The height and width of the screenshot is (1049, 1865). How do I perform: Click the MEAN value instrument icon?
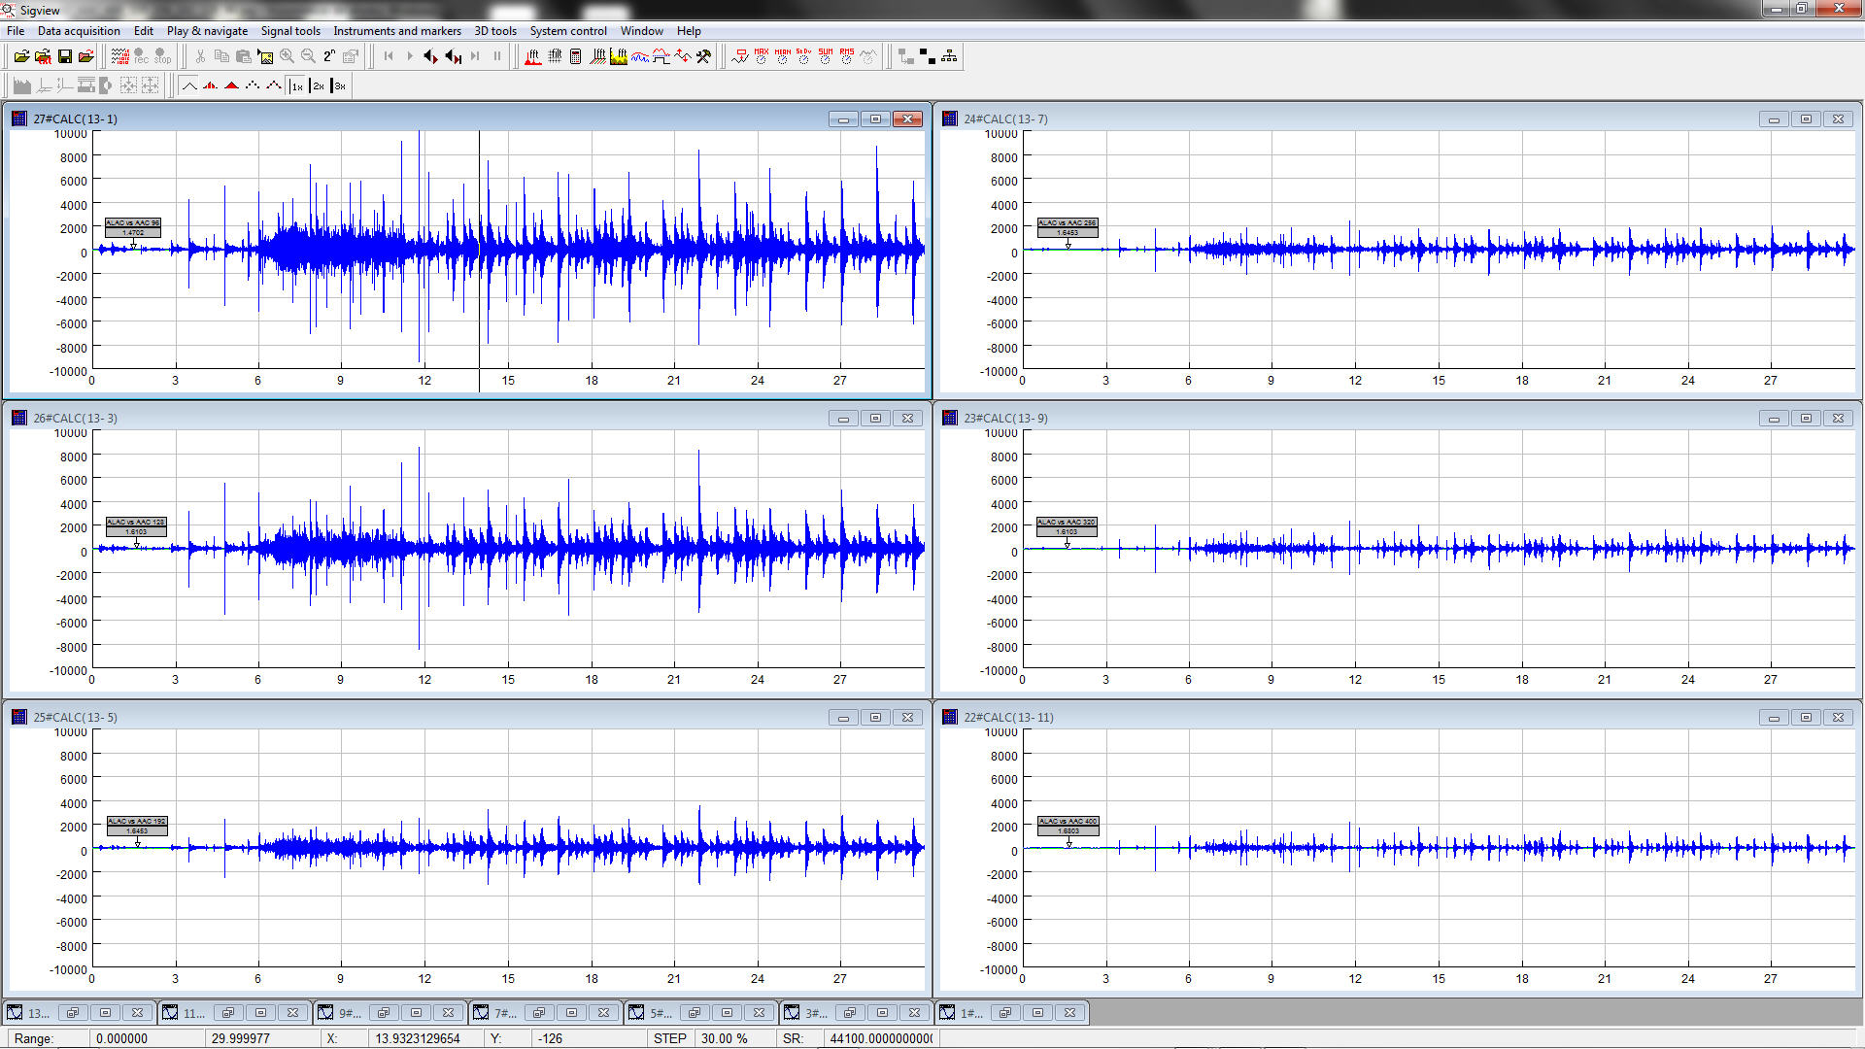782,56
